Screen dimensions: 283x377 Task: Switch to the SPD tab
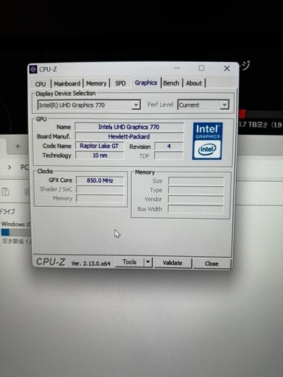click(x=120, y=83)
